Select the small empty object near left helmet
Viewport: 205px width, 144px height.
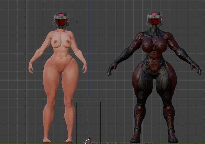(77, 22)
